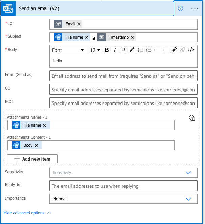Open the Font family dropdown

coord(68,50)
